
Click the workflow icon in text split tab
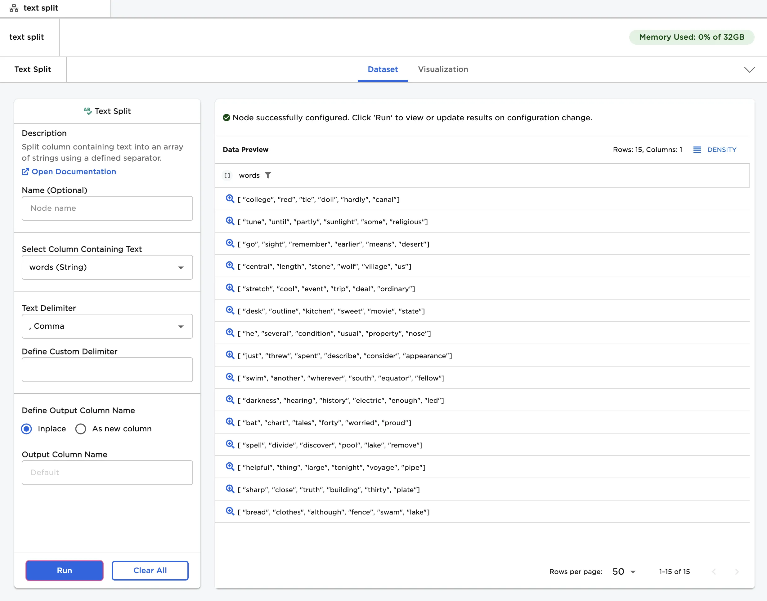coord(14,8)
